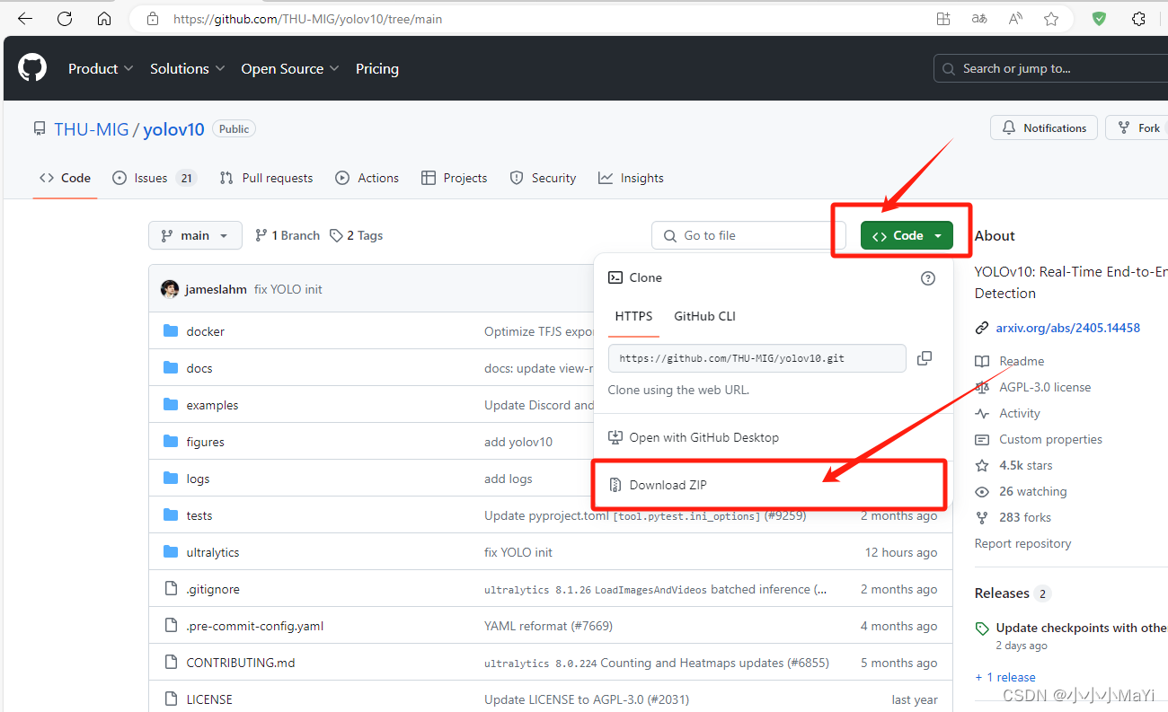Open the Releases heading link
Image resolution: width=1168 pixels, height=712 pixels.
(1002, 593)
